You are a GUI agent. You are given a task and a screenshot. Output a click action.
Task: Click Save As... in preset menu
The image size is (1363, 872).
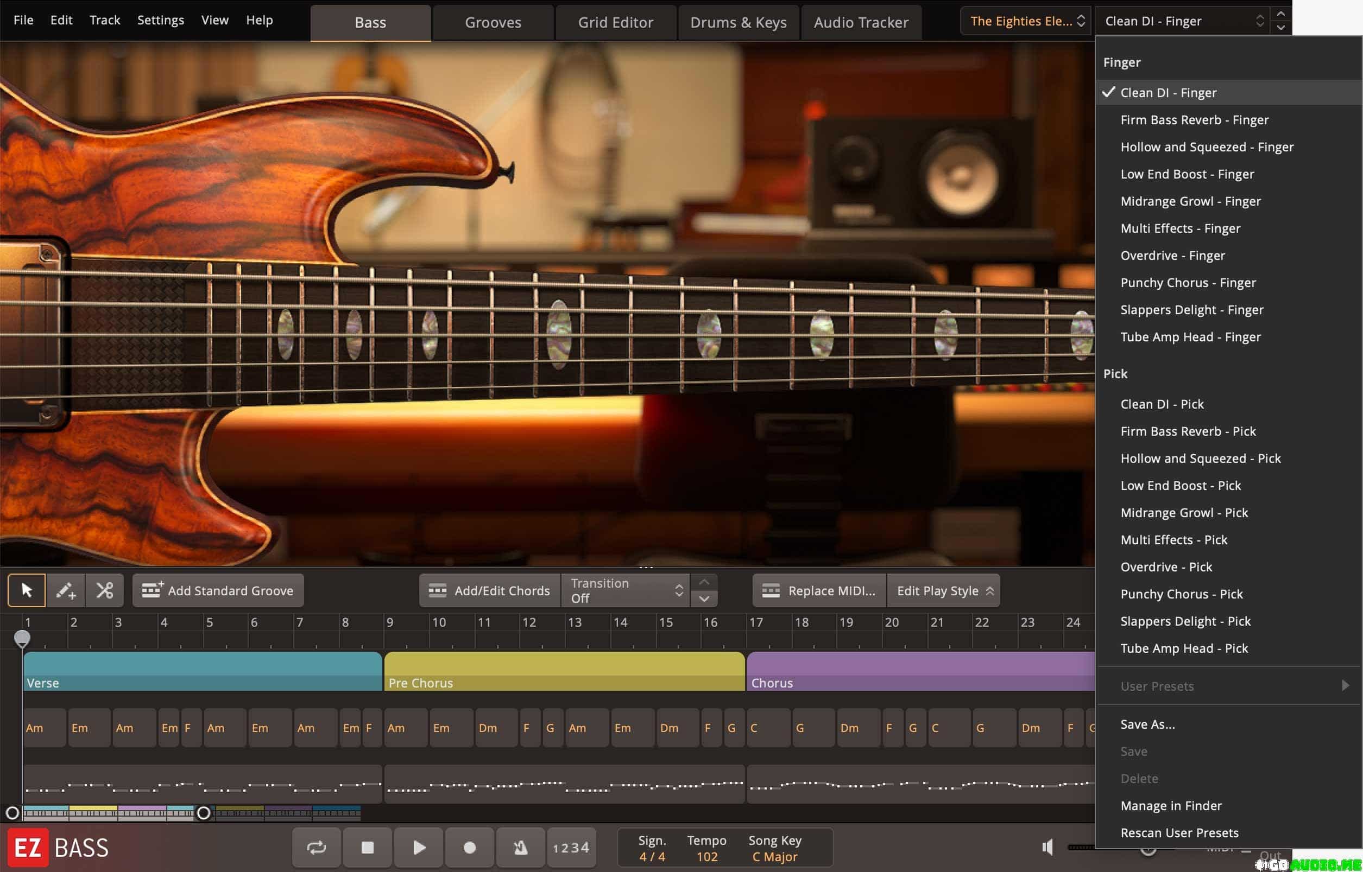click(x=1228, y=724)
